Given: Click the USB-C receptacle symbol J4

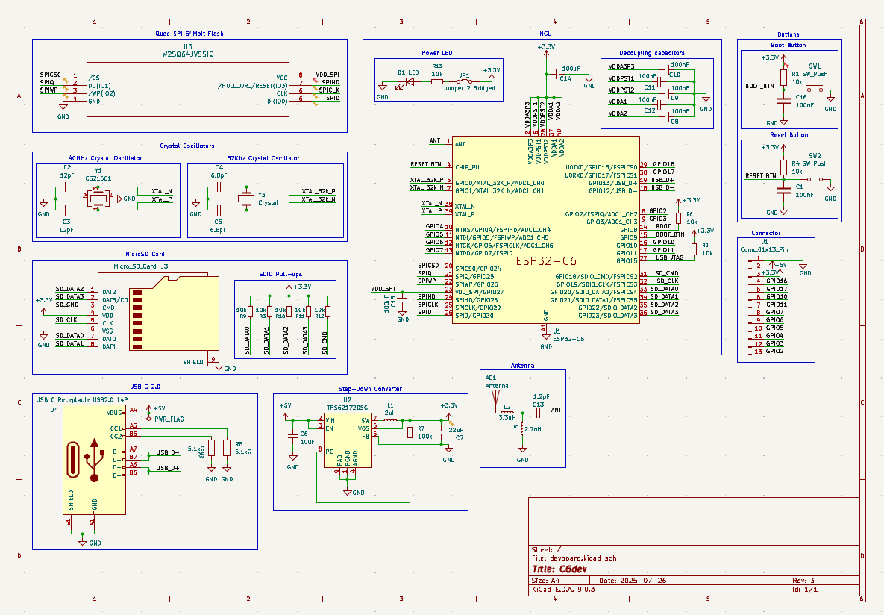Looking at the screenshot, I should point(93,459).
